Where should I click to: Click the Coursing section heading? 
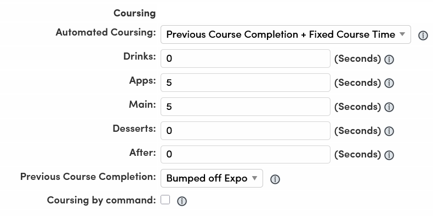pos(134,13)
